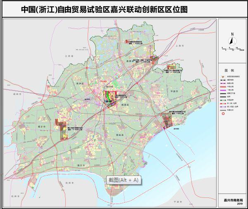Click the first legend icon under 图例
The image size is (248, 209).
tap(222, 77)
